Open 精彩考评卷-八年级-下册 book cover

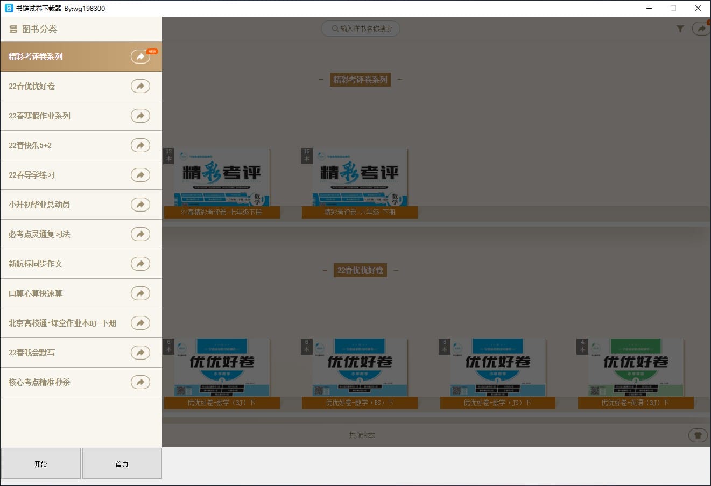360,178
